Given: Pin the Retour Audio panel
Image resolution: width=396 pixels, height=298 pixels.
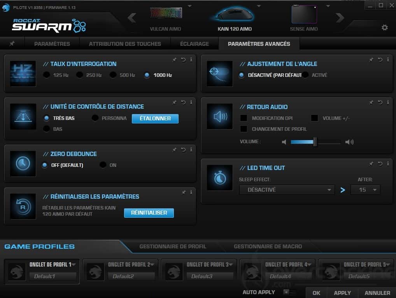Looking at the screenshot, I should tap(371, 102).
